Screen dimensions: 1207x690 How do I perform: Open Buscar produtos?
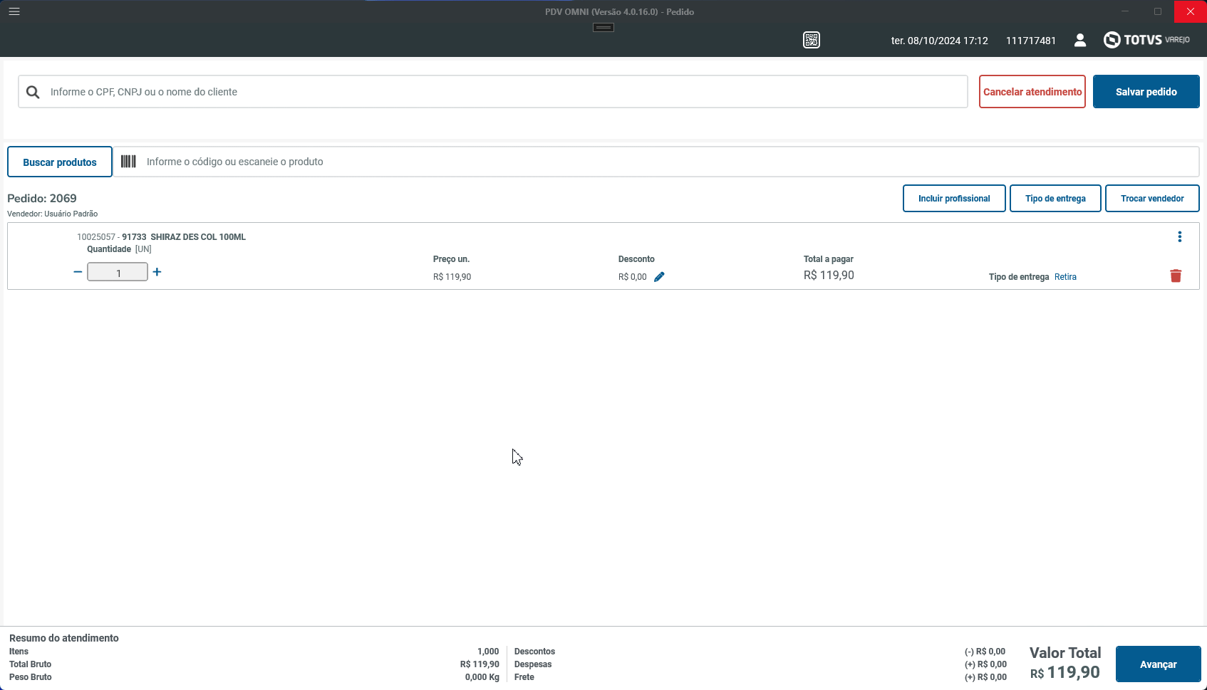coord(60,162)
